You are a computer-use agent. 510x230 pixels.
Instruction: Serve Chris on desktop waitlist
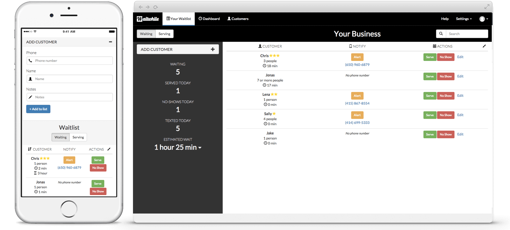coord(430,57)
